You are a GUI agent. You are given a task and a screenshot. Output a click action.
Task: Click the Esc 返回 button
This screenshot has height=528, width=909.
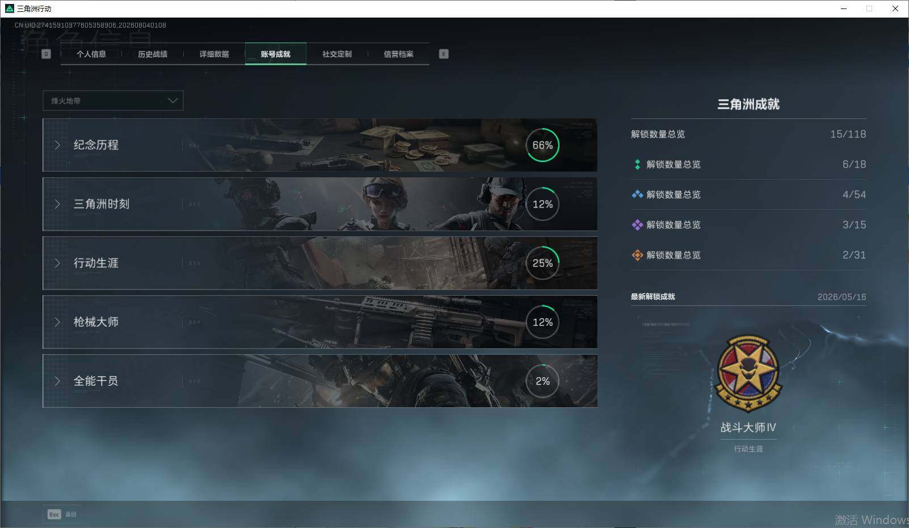click(x=62, y=514)
